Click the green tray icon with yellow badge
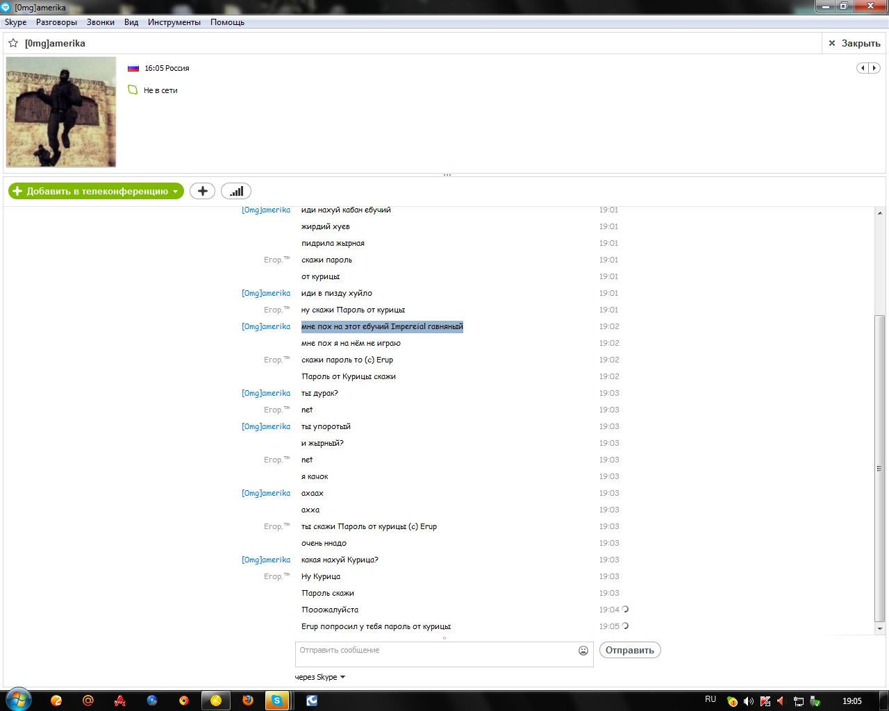Screen dimensions: 889x711 (732, 701)
